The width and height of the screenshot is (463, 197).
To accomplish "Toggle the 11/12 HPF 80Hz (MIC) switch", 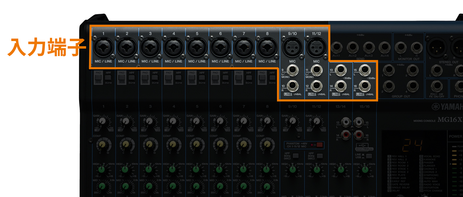I will click(x=320, y=156).
